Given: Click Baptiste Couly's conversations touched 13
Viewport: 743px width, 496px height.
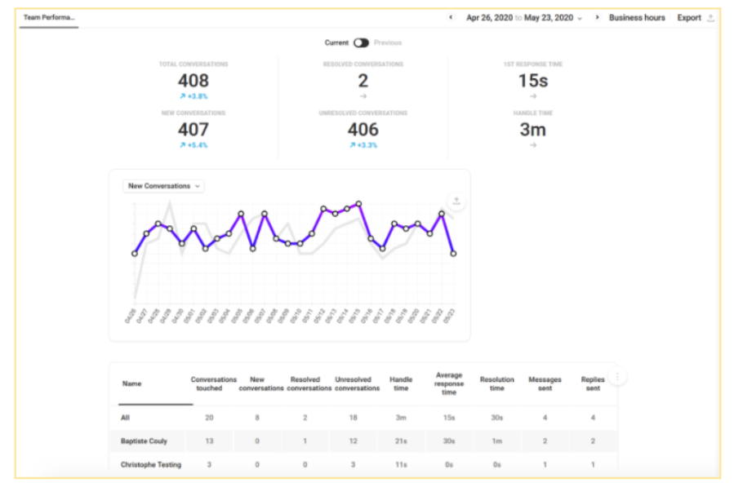Looking at the screenshot, I should [x=209, y=441].
